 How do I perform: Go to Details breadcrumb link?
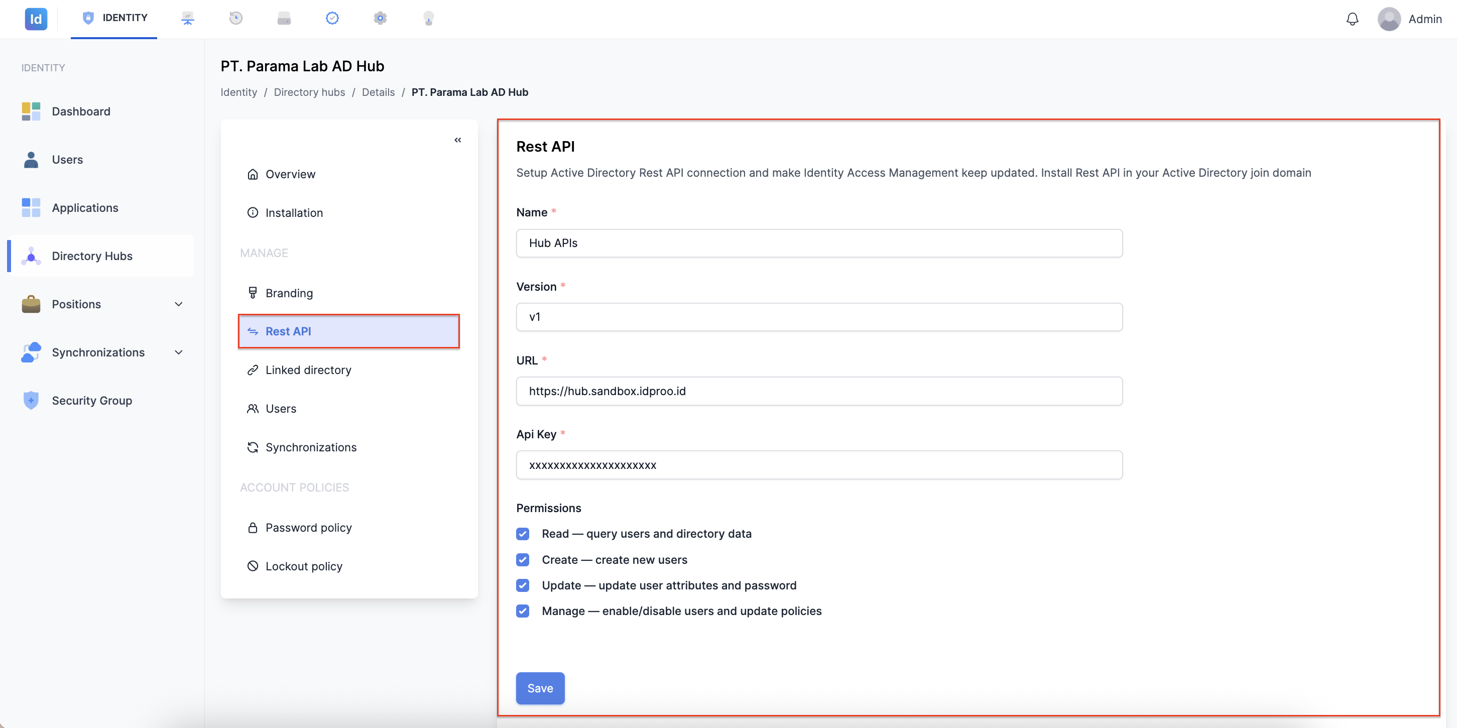(379, 92)
